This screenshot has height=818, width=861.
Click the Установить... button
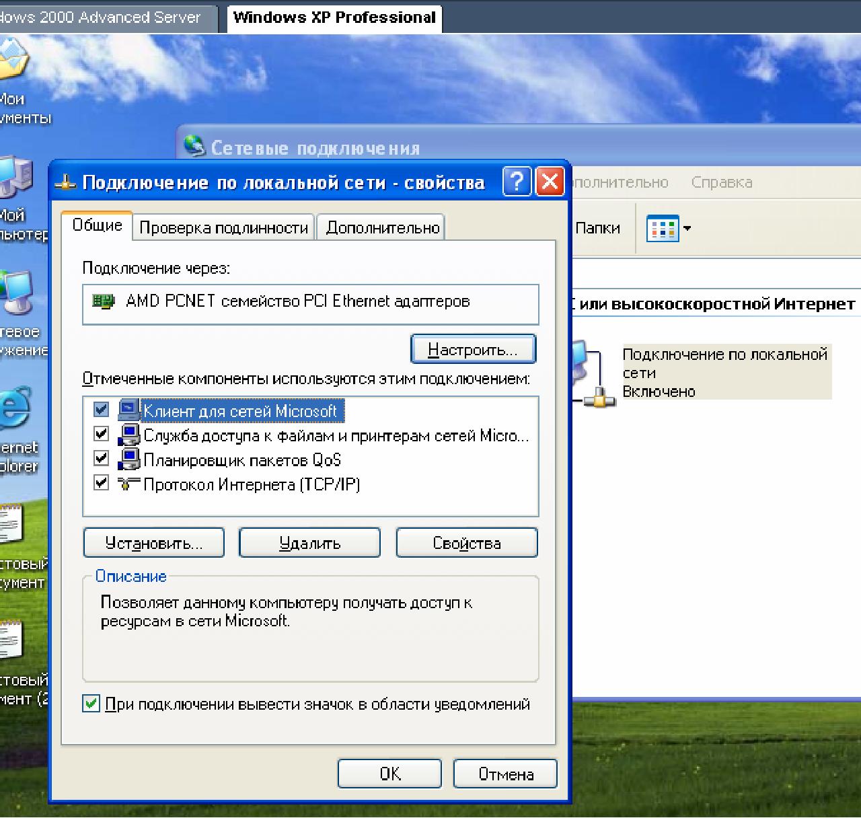(153, 543)
